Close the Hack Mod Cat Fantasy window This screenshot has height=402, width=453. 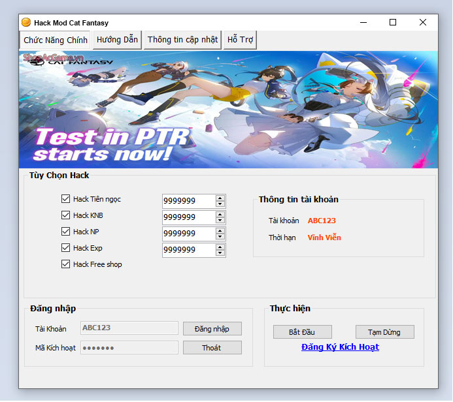pos(423,22)
